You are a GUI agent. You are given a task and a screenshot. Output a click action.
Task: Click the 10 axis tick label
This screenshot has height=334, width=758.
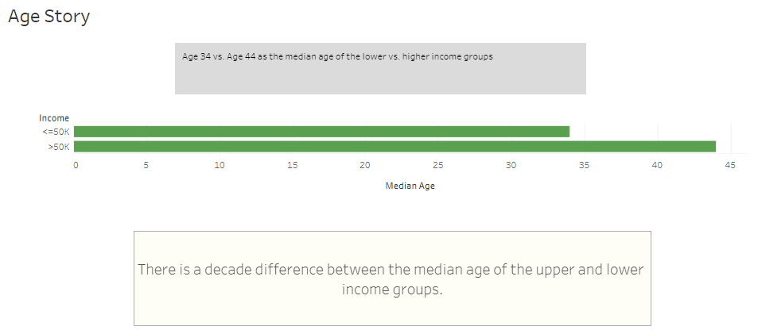click(220, 165)
